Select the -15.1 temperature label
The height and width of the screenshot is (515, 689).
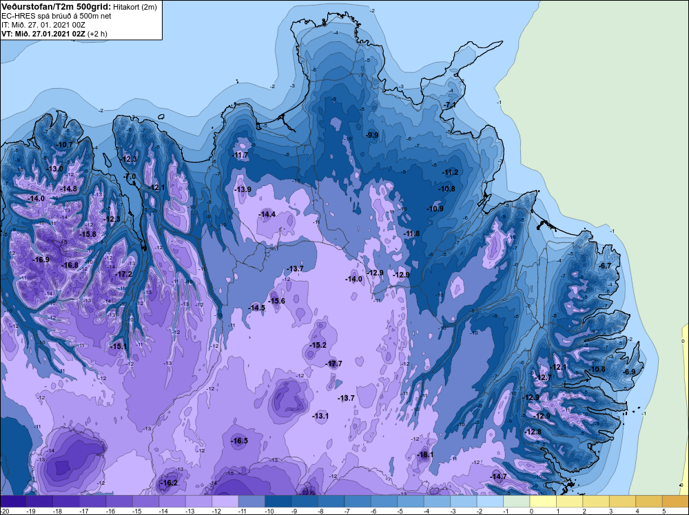[119, 346]
